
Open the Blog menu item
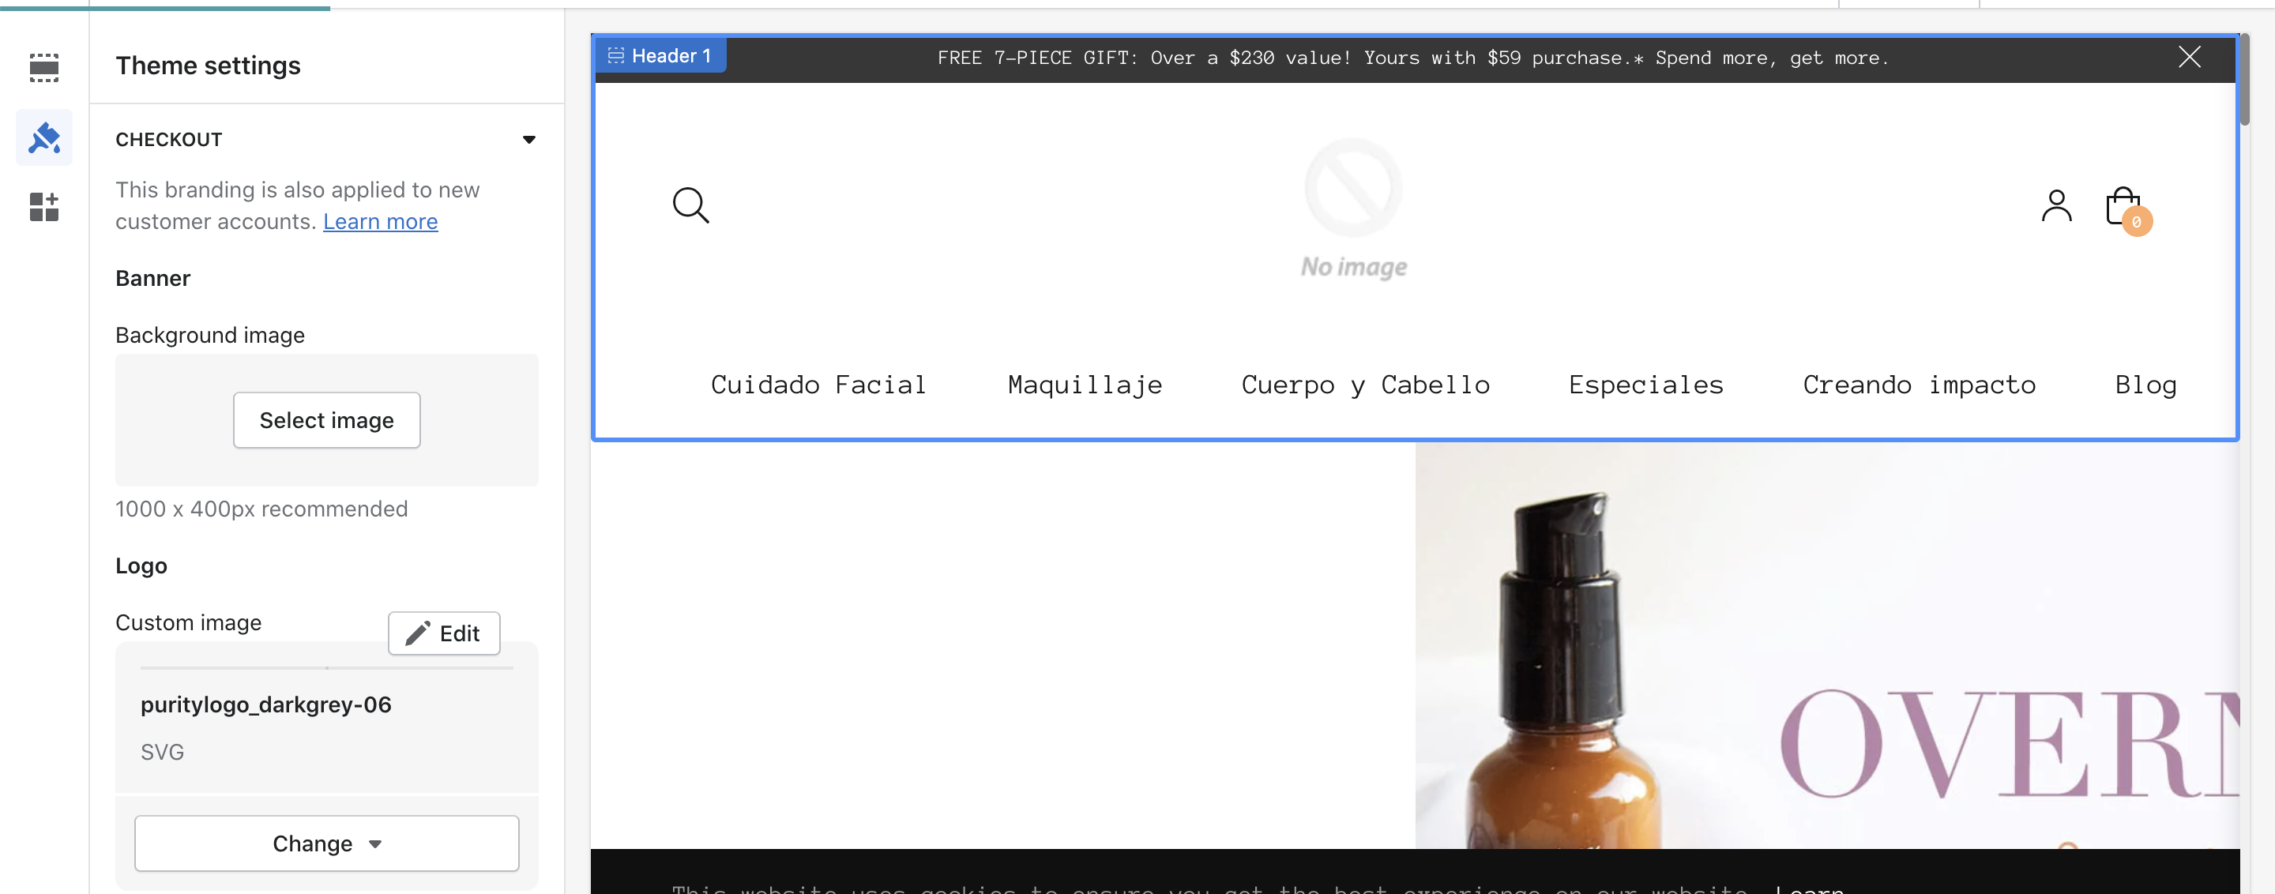point(2145,385)
